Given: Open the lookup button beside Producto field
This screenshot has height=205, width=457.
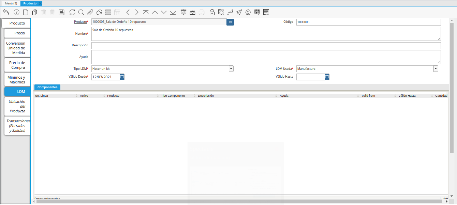Looking at the screenshot, I should [x=230, y=22].
